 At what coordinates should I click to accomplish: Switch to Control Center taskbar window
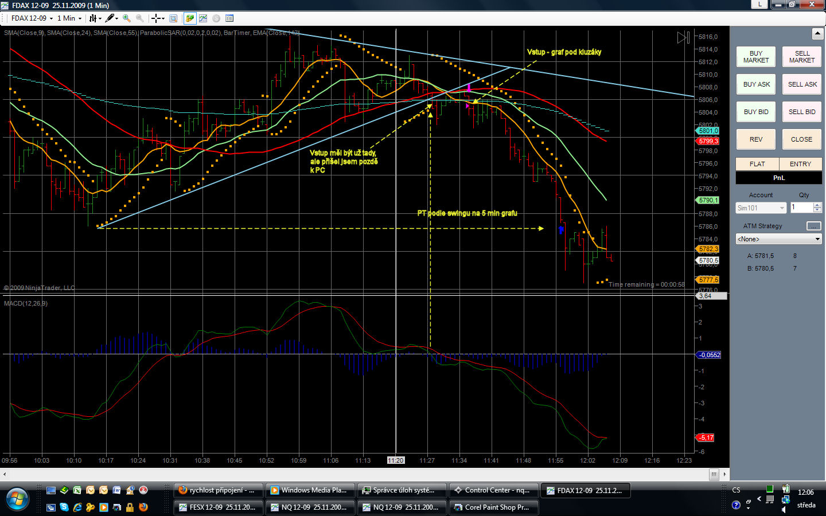tap(493, 490)
